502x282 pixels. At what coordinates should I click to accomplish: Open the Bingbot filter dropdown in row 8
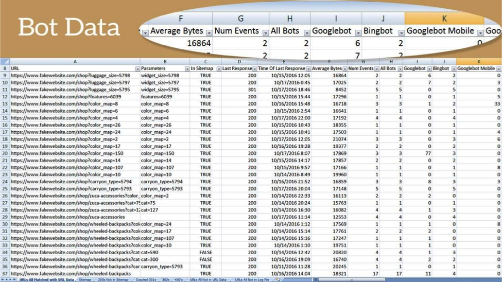(454, 69)
